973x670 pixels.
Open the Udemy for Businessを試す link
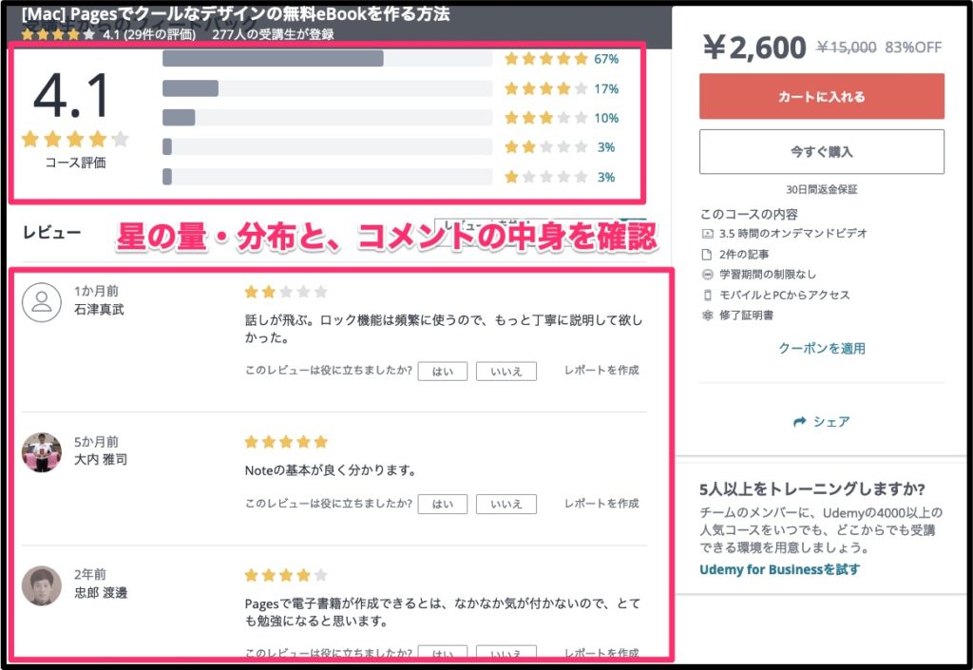coord(779,569)
